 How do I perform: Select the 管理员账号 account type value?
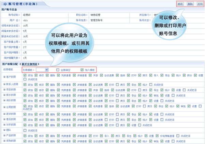(97, 20)
